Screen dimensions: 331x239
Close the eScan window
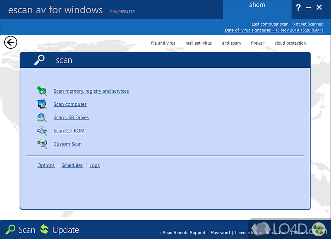click(x=319, y=7)
